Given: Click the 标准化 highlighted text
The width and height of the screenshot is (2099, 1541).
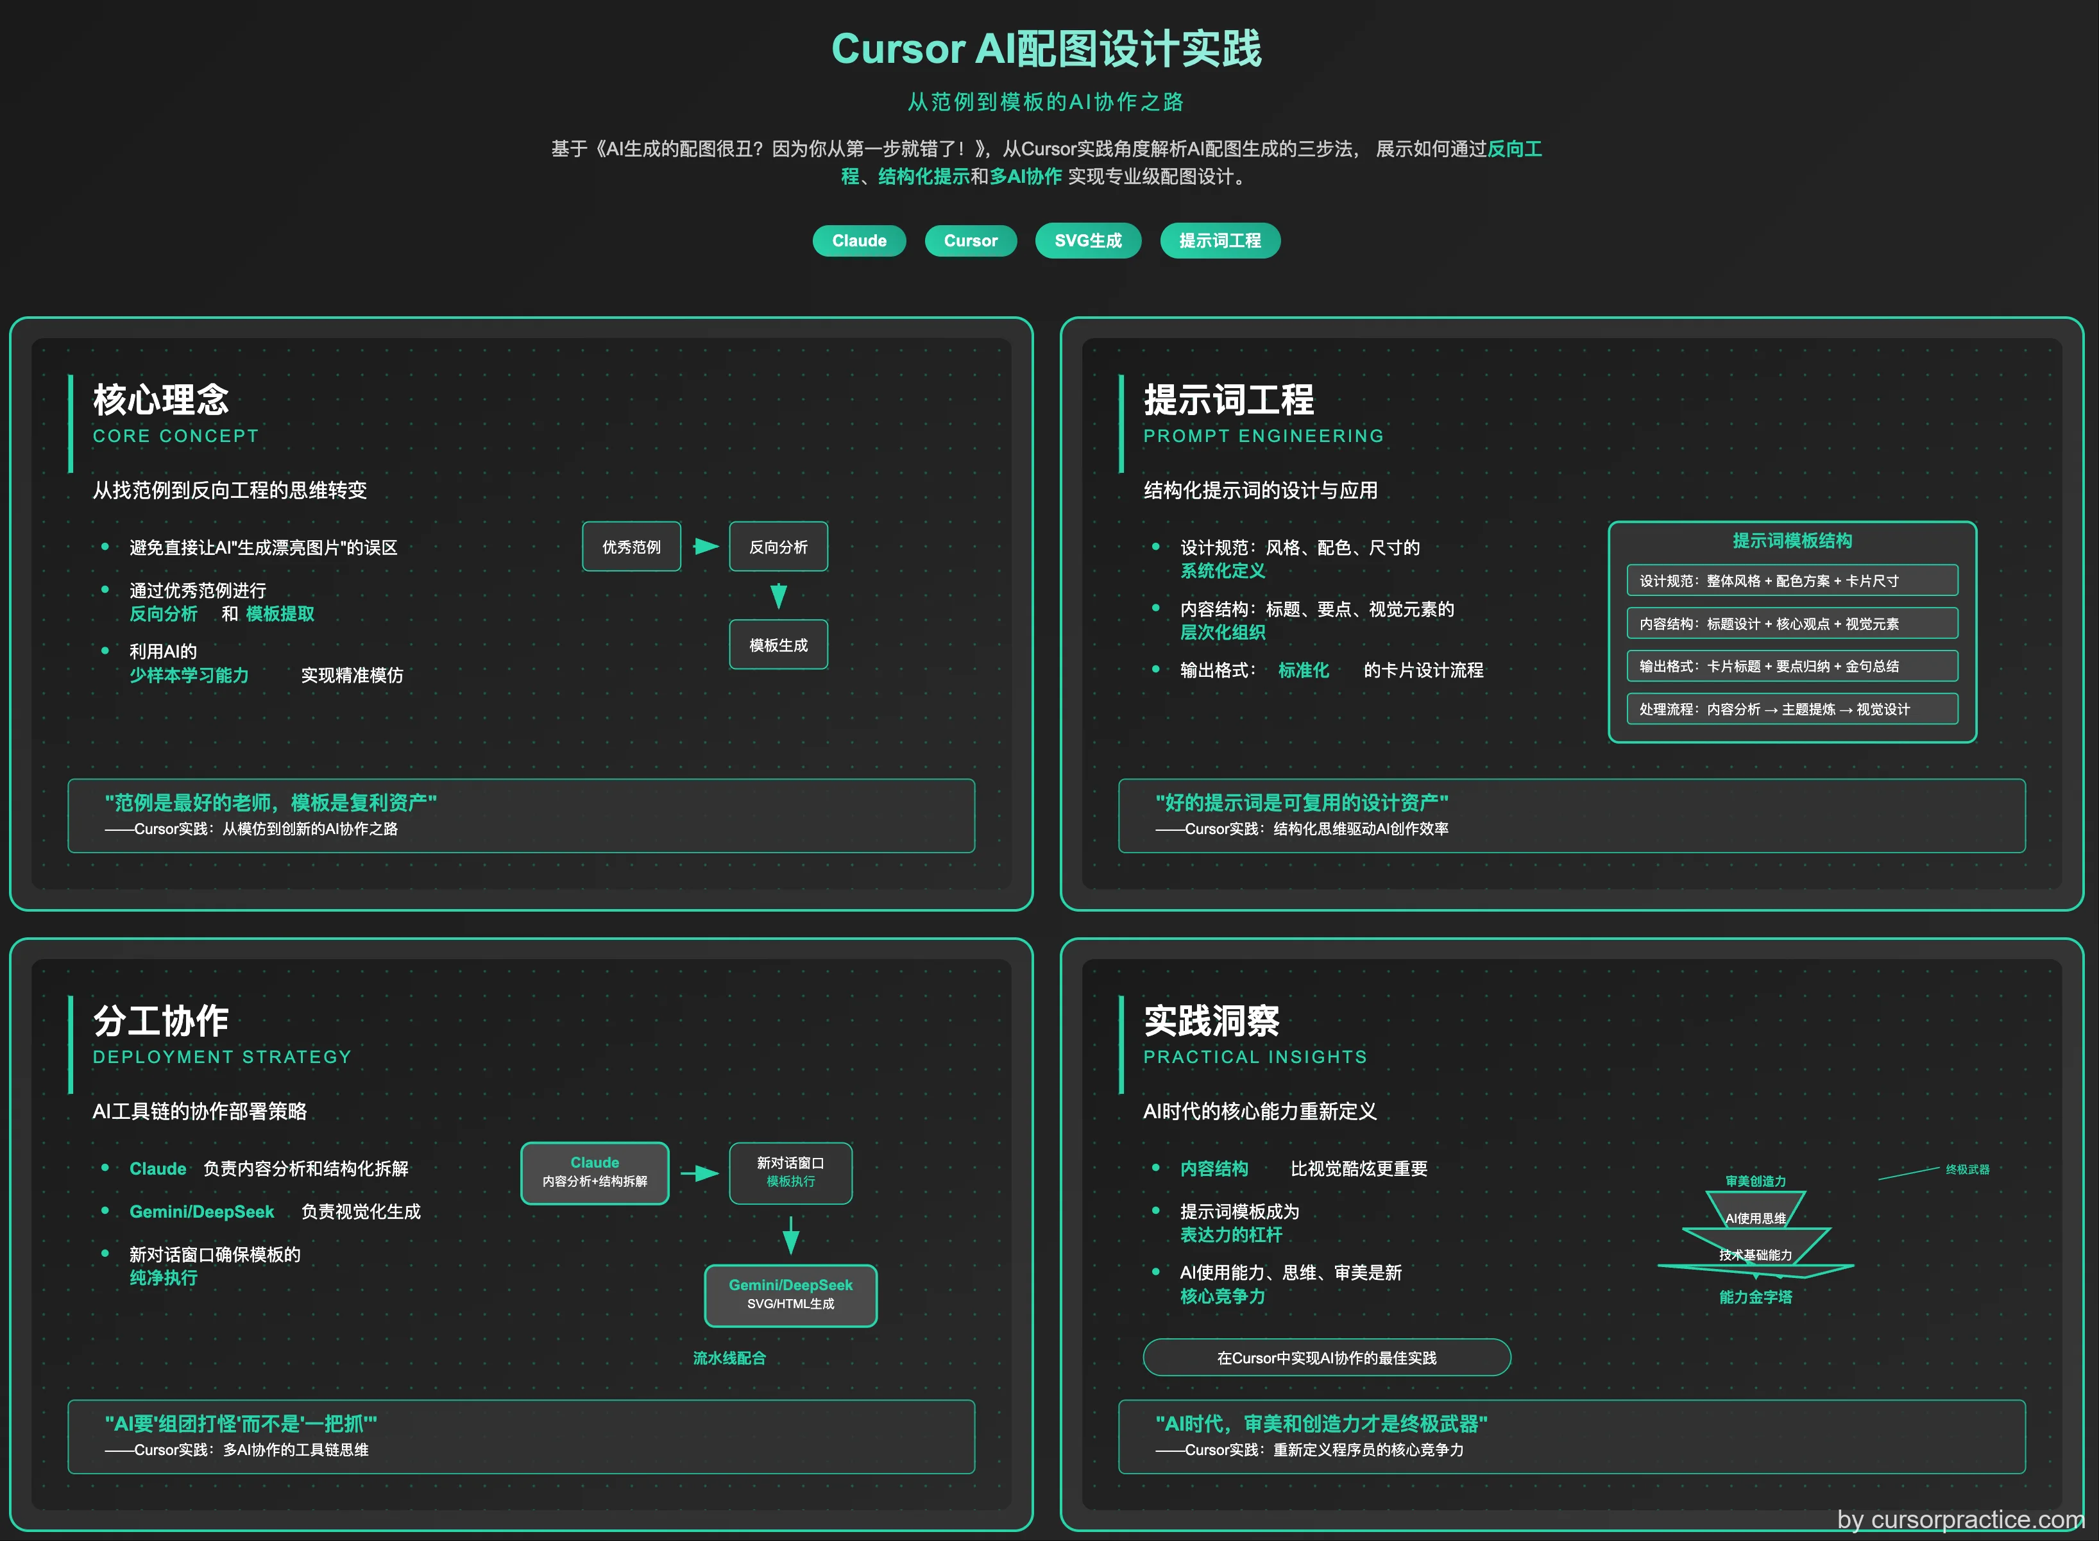Looking at the screenshot, I should [x=1304, y=670].
